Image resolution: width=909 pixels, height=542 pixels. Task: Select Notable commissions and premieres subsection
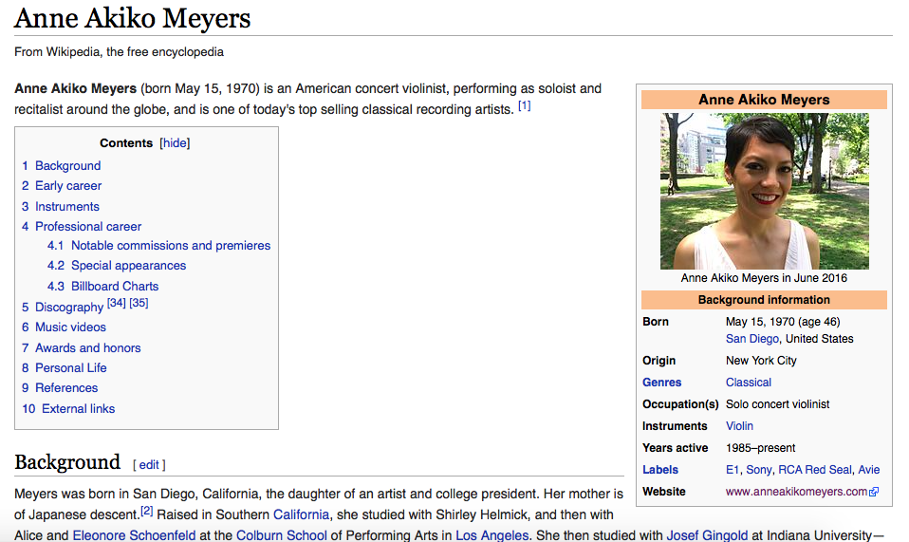coord(171,246)
